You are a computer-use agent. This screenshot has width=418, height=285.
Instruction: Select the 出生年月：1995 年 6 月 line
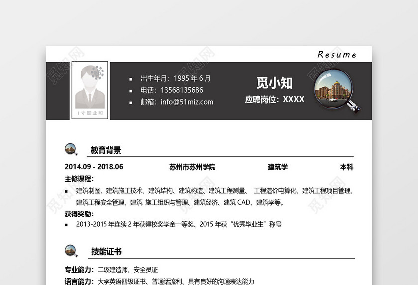tap(176, 78)
